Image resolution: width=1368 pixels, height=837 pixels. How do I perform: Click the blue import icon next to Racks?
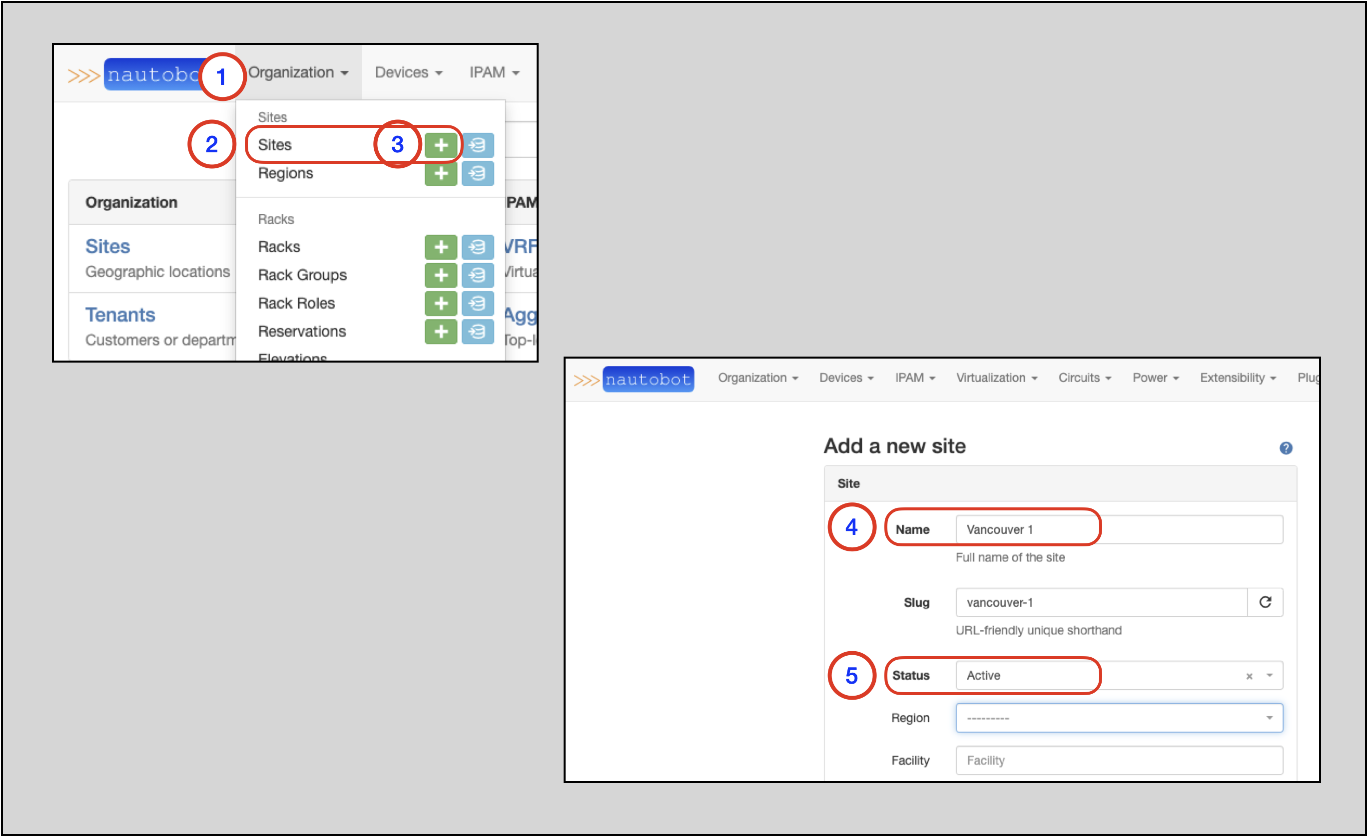tap(478, 247)
